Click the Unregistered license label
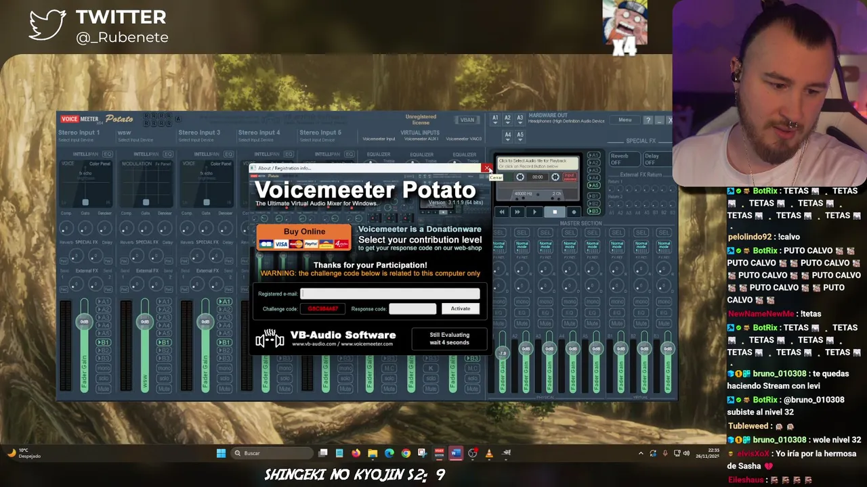 click(x=421, y=120)
